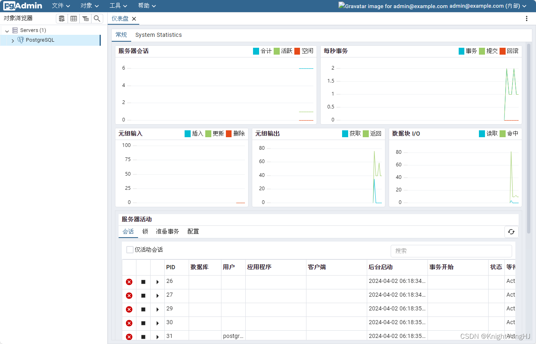Expand details for PID 31 row
Viewport: 536px width, 344px height.
tap(157, 337)
